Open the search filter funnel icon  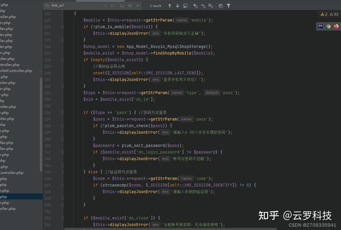[229, 6]
